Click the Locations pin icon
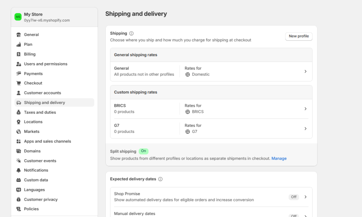The height and width of the screenshot is (217, 362). [x=18, y=122]
